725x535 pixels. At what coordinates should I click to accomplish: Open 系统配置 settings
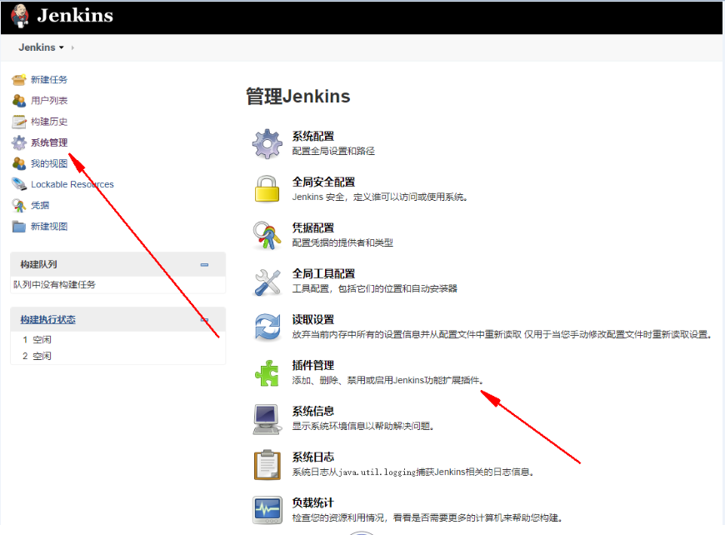313,136
